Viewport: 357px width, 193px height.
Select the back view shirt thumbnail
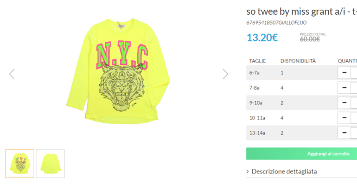click(x=50, y=163)
